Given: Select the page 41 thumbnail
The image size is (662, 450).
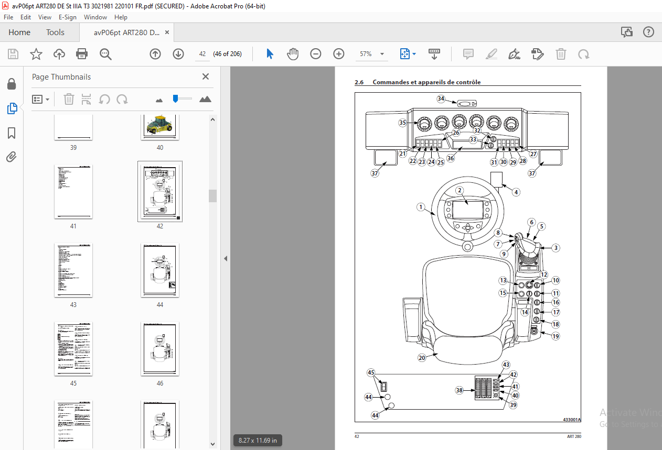Looking at the screenshot, I should pyautogui.click(x=73, y=192).
